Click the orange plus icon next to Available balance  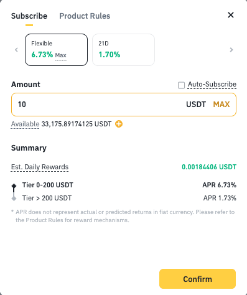(x=119, y=124)
